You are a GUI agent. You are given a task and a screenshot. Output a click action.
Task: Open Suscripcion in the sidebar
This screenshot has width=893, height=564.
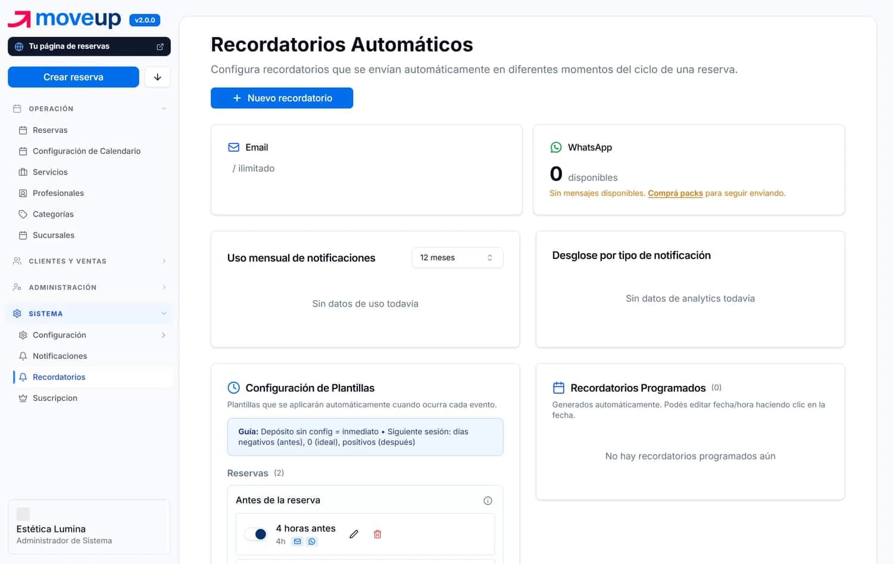93,398
